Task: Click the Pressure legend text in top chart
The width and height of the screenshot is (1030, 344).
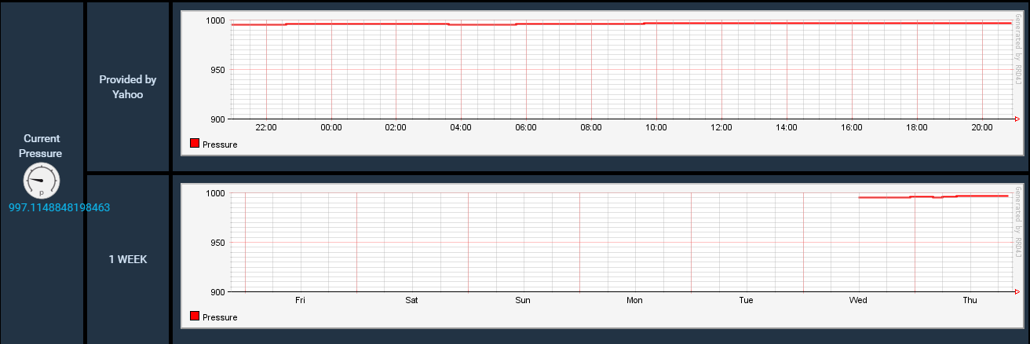Action: click(x=220, y=145)
